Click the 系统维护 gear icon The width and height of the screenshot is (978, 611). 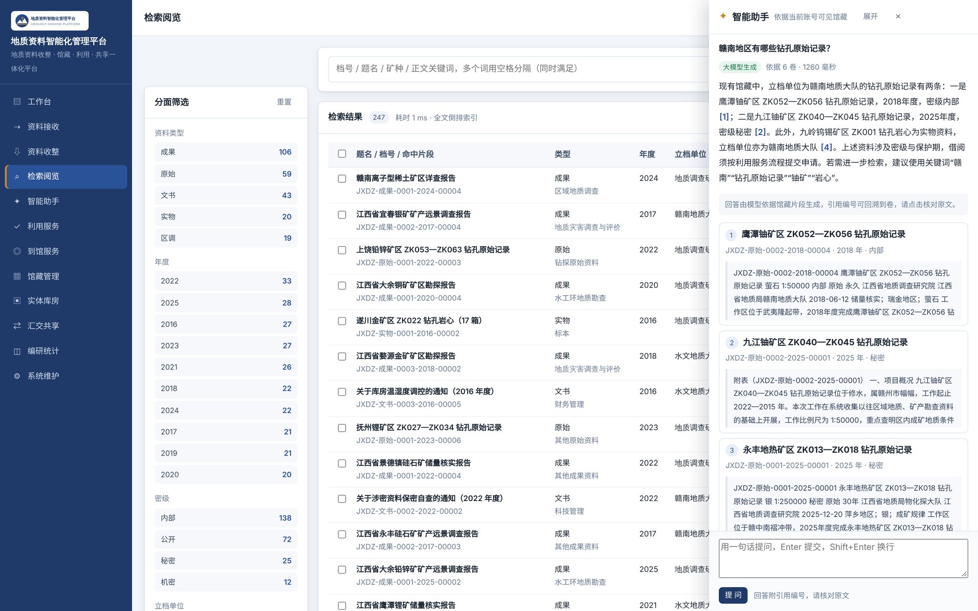click(x=17, y=376)
